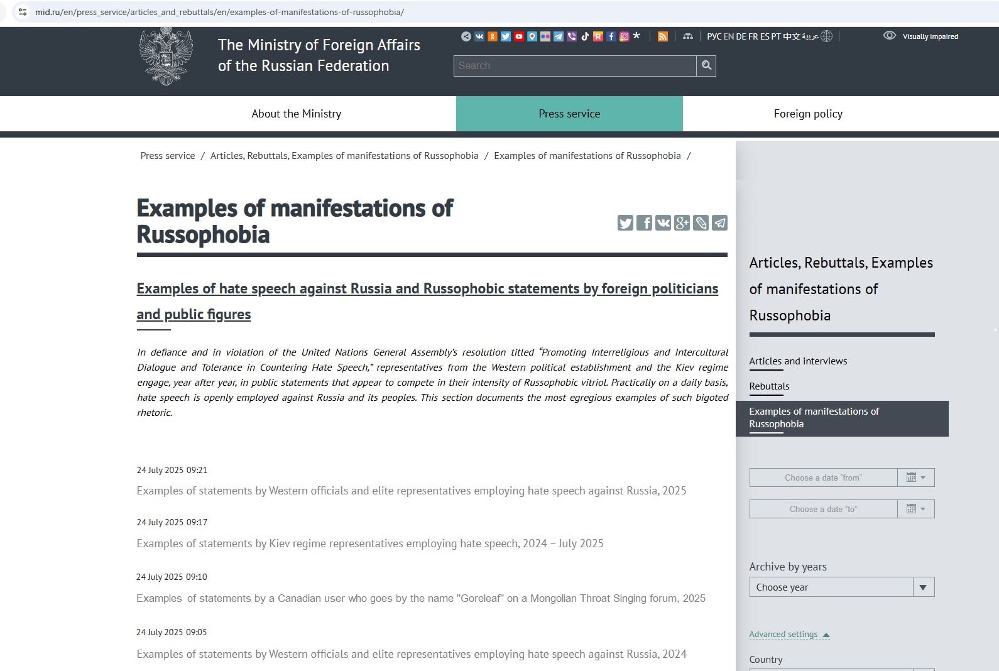Screen dimensions: 999x671
Task: Open the Viber link in the header
Action: (x=572, y=36)
